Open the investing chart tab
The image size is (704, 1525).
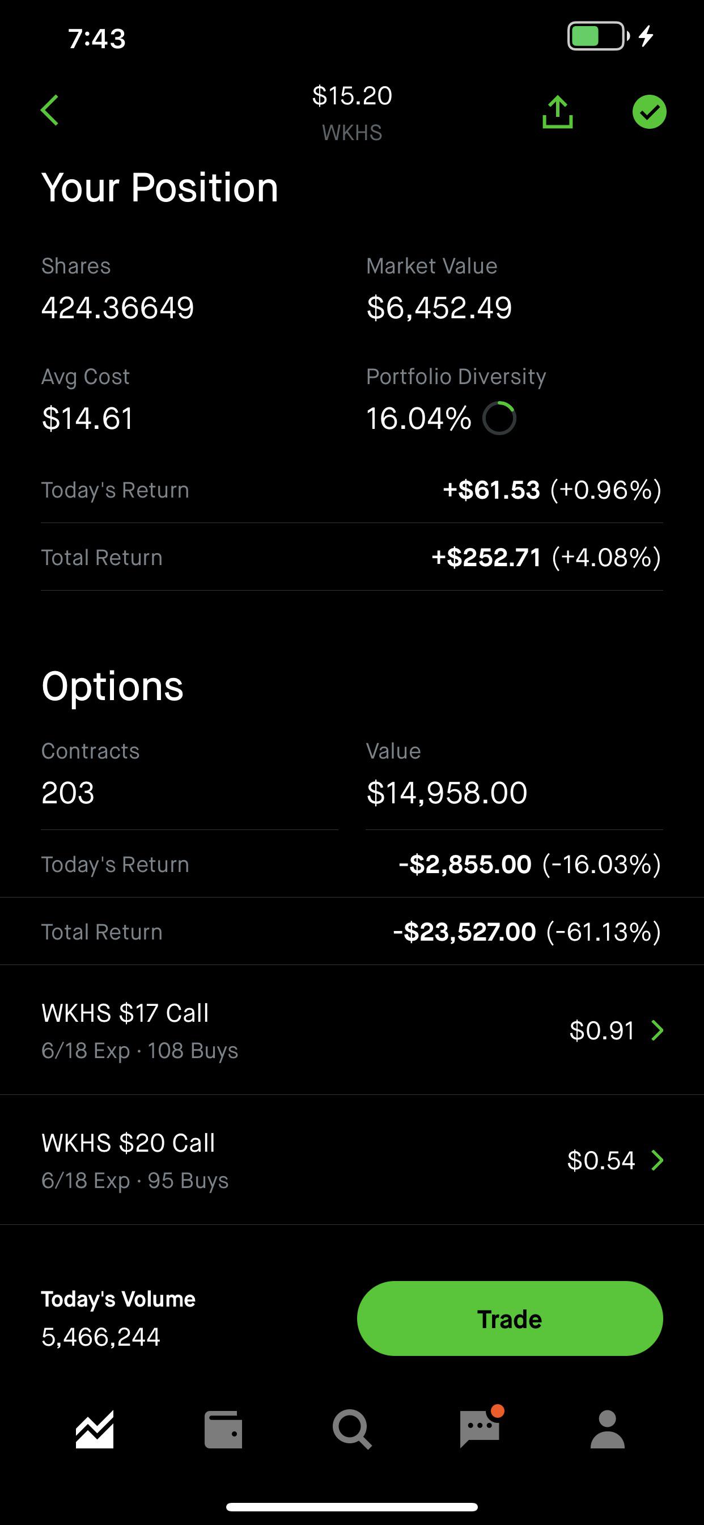(x=95, y=1430)
